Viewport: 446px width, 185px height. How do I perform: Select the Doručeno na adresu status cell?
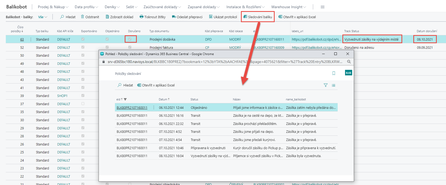(x=359, y=47)
